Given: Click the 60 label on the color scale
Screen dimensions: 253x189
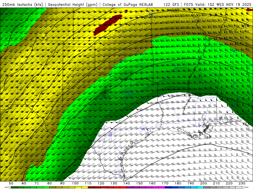Looking at the screenshot, I should click(x=24, y=183).
